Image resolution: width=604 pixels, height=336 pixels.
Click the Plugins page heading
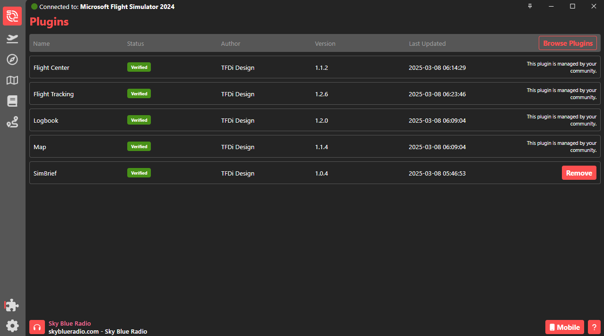point(49,22)
